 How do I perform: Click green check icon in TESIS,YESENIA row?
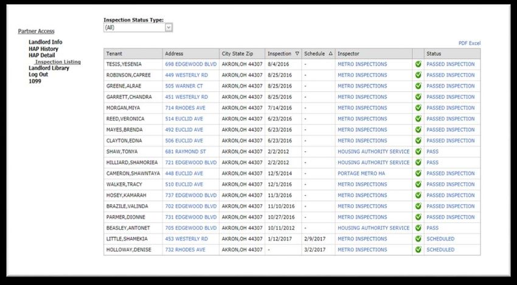click(418, 64)
